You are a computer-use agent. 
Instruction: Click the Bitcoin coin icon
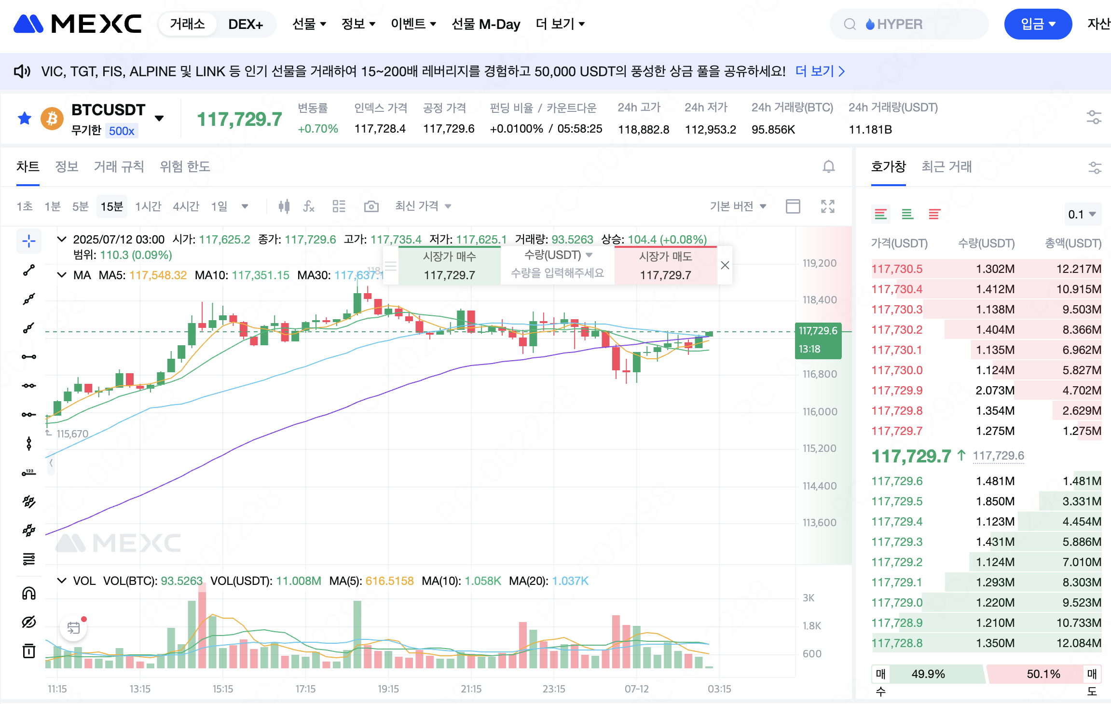[x=52, y=118]
